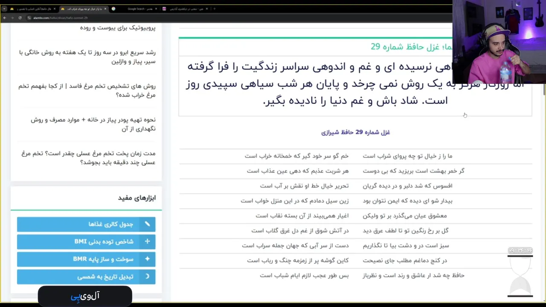The width and height of the screenshot is (546, 307).
Task: Click the ابزارهای مفید section heading
Action: pos(137,198)
